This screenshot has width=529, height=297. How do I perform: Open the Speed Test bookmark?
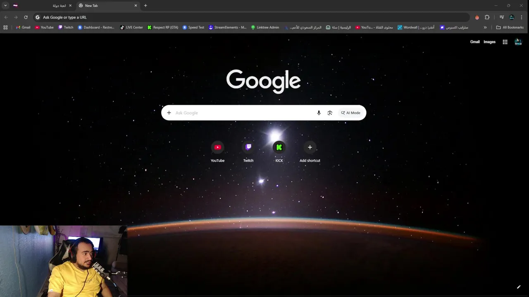coord(193,28)
